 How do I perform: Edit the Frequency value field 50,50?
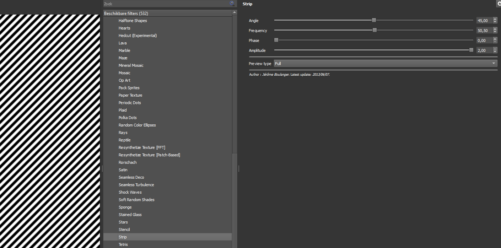pos(484,31)
